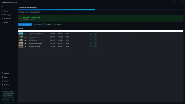Click the file name city_timelapse_1080p.mp4

tap(36, 34)
